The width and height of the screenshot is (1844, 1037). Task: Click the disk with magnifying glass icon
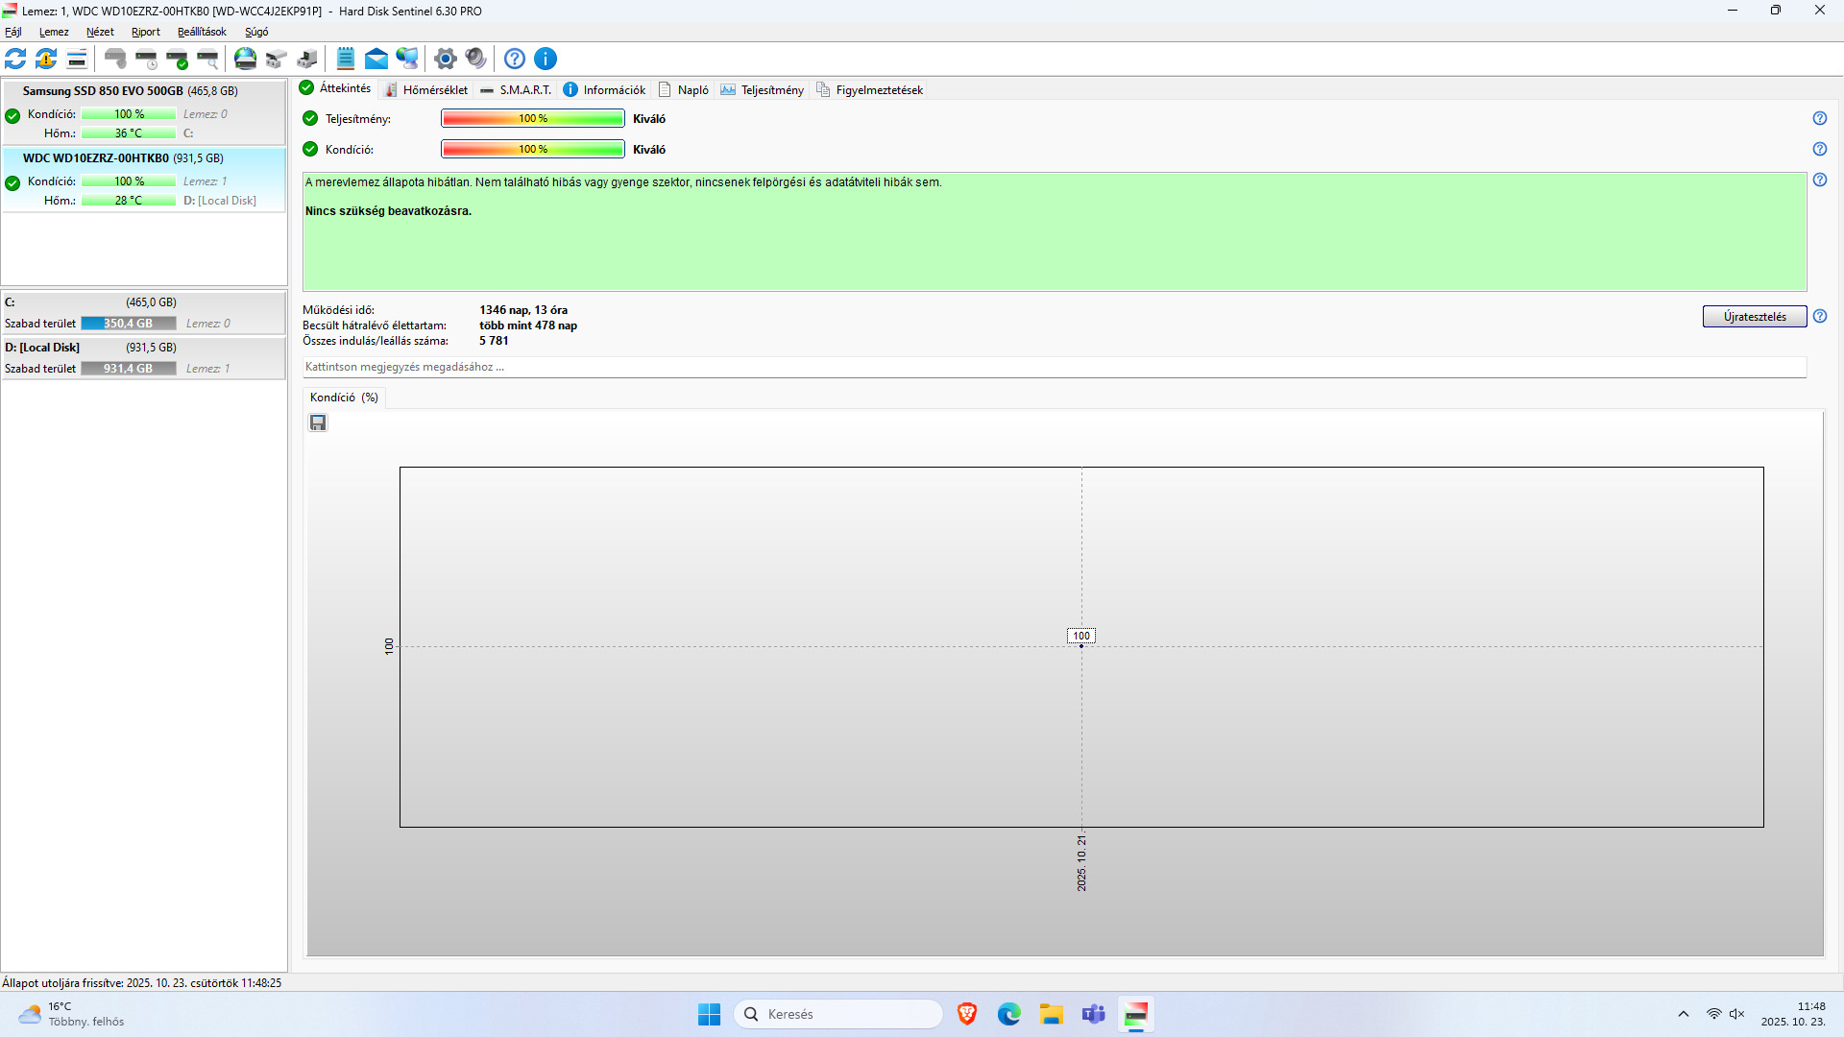coord(207,59)
